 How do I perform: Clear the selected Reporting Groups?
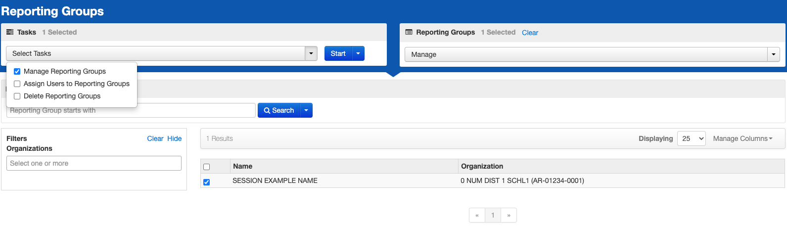pyautogui.click(x=530, y=33)
